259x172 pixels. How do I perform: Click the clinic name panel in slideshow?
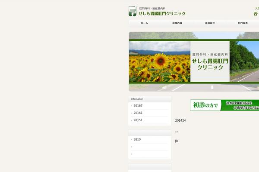pos(210,61)
